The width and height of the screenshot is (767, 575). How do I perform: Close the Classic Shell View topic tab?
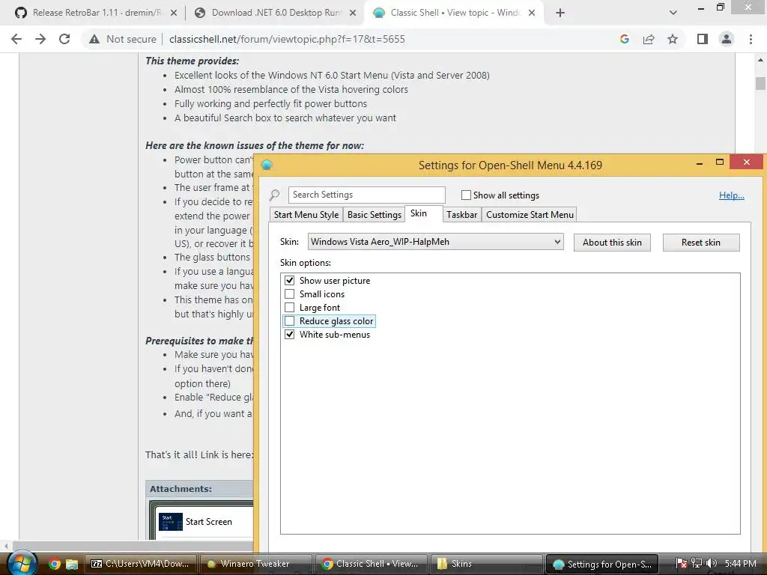pos(532,13)
